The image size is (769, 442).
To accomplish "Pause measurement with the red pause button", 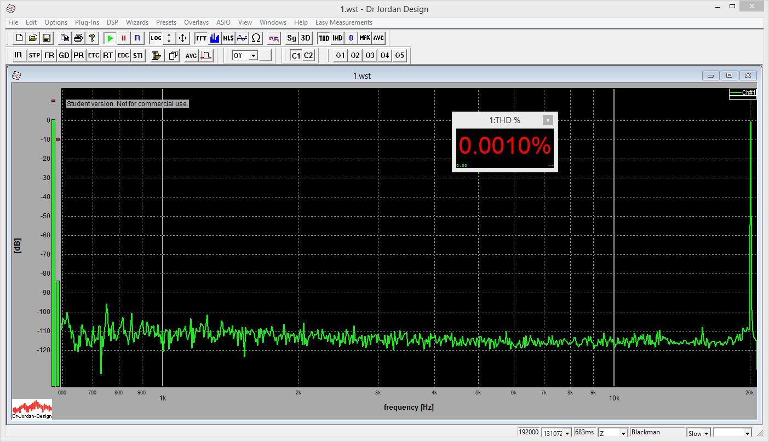I will click(124, 38).
